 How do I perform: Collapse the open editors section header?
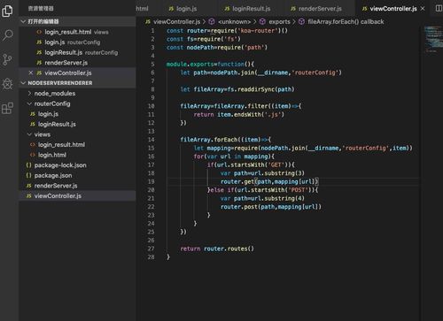[x=77, y=21]
